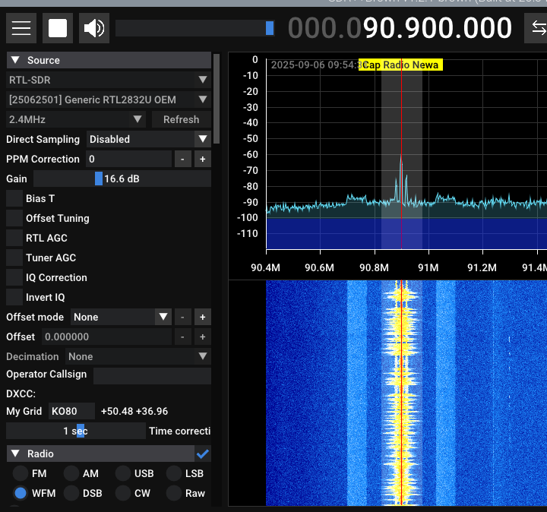
Task: Toggle the Radio module enable checkmark
Action: [203, 454]
